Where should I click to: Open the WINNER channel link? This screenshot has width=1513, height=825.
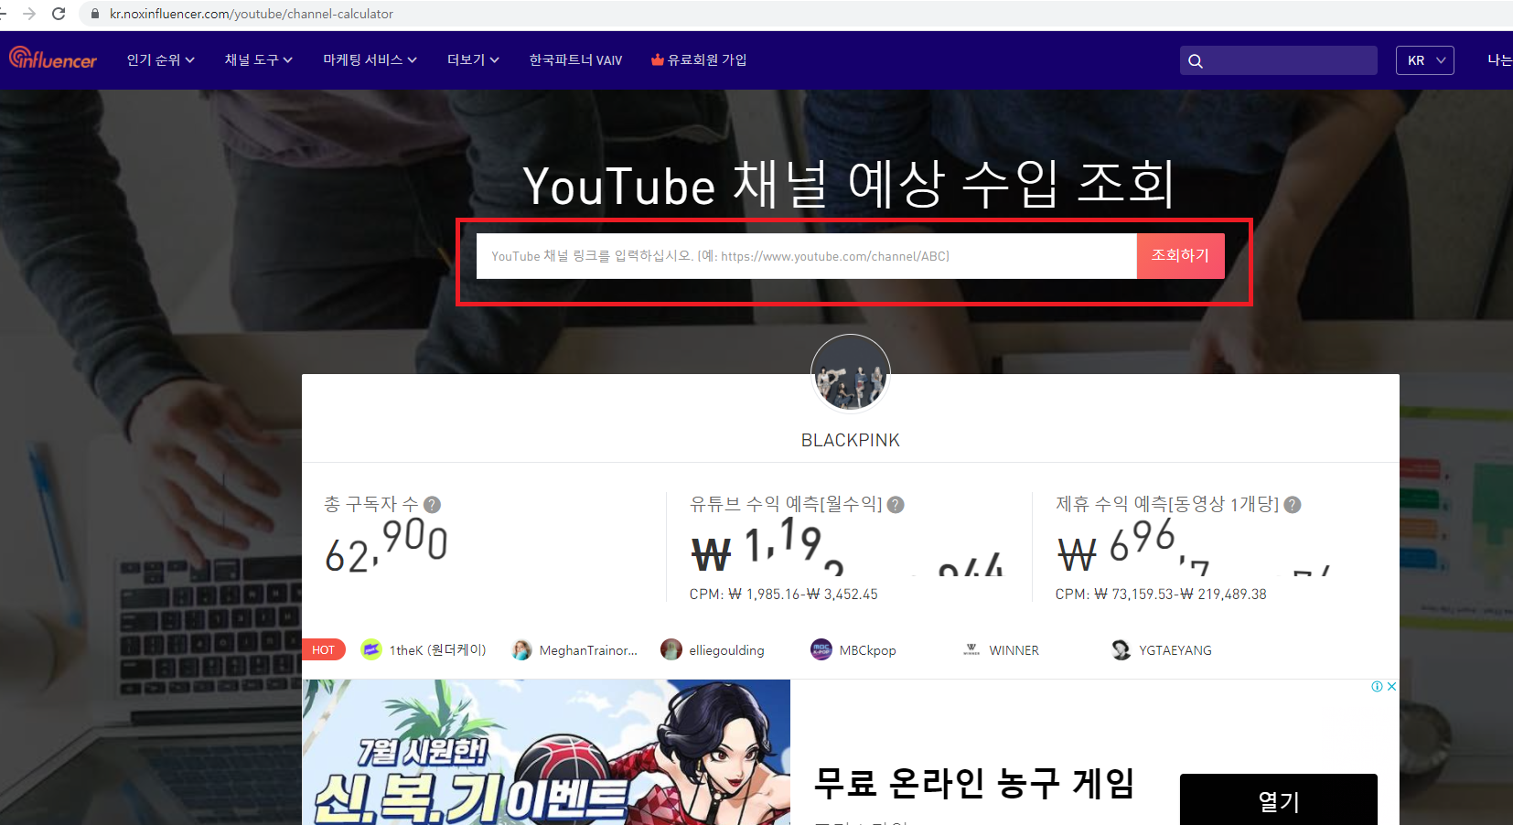pos(1014,650)
